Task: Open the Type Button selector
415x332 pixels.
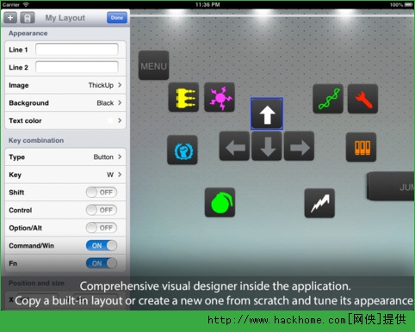Action: click(65, 157)
